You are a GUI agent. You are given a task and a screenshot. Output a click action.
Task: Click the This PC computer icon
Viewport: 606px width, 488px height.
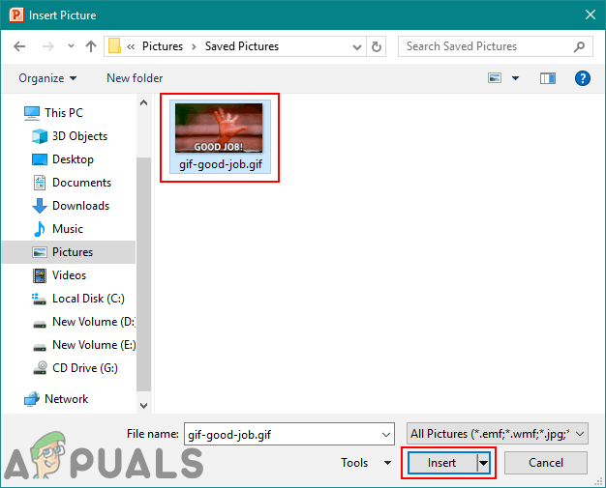tap(32, 113)
